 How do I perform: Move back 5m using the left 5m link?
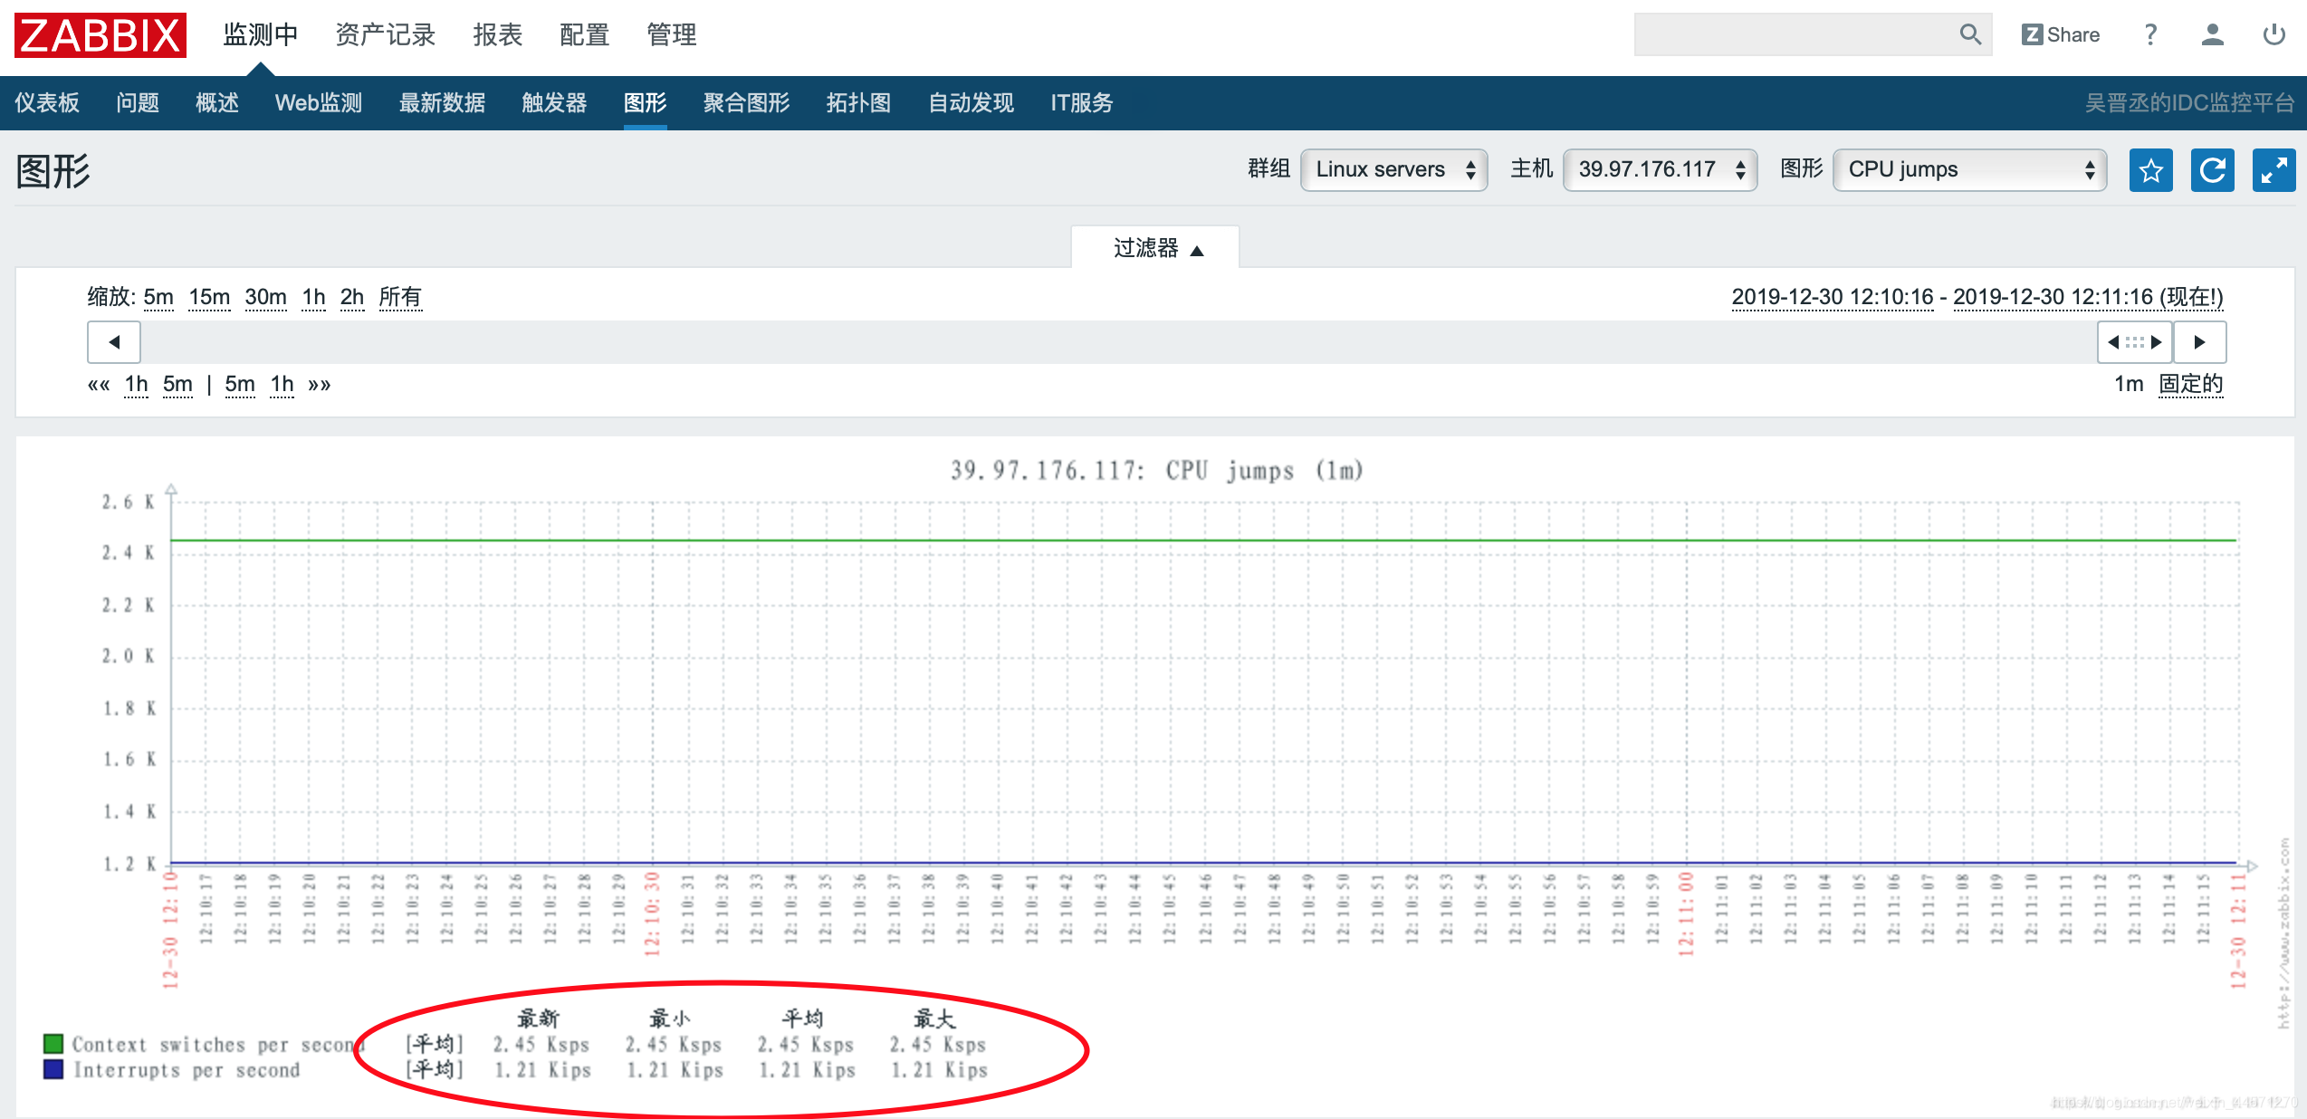click(177, 385)
